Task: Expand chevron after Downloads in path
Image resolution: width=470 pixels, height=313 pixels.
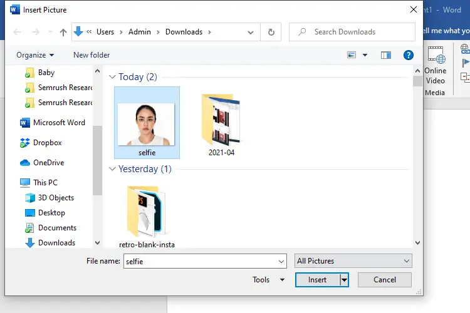Action: click(x=209, y=32)
